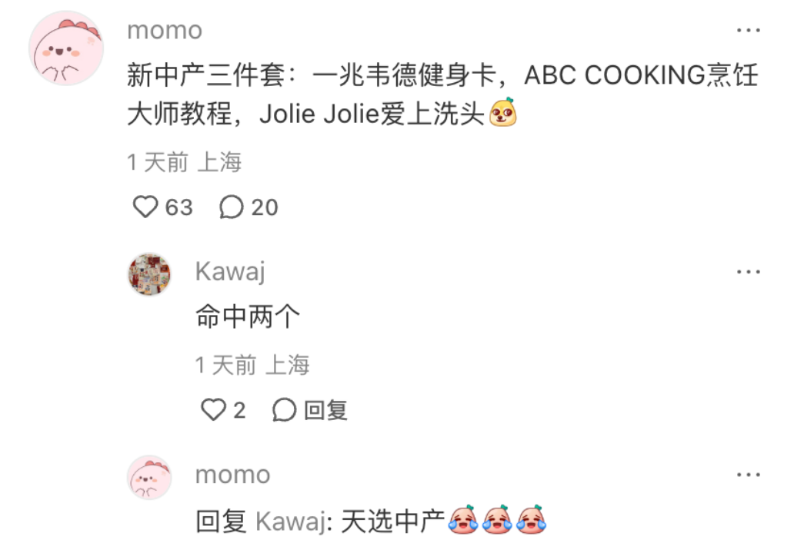794x553 pixels.
Task: Open the three-dot menu on Kawaj's reply
Action: tap(749, 272)
